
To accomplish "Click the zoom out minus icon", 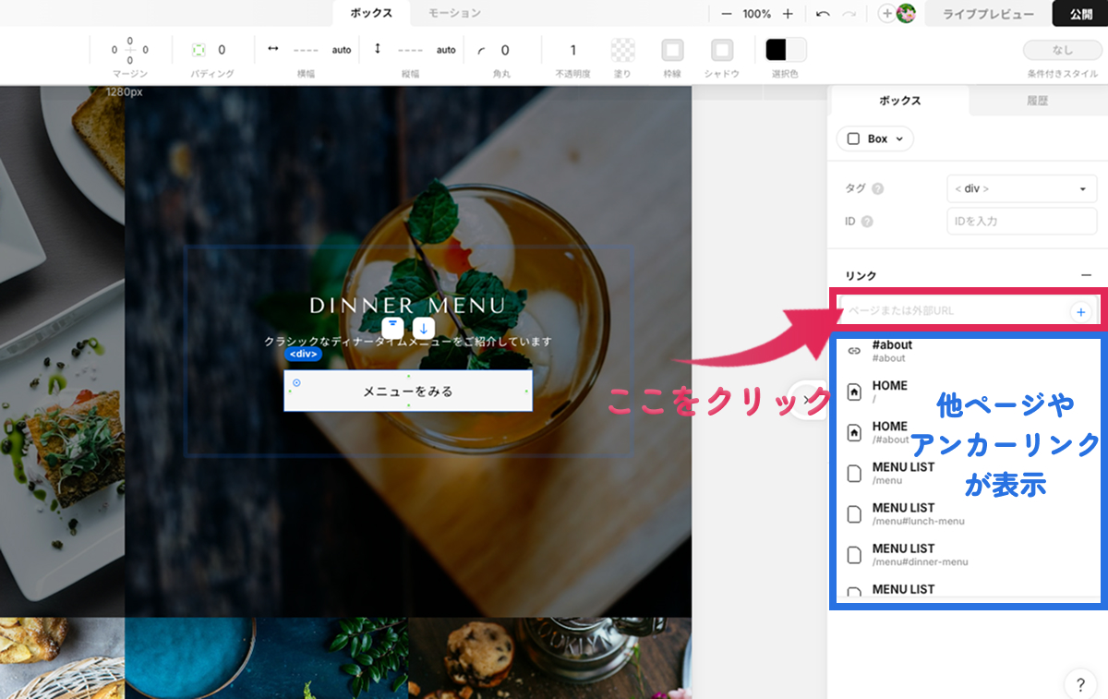I will 727,14.
